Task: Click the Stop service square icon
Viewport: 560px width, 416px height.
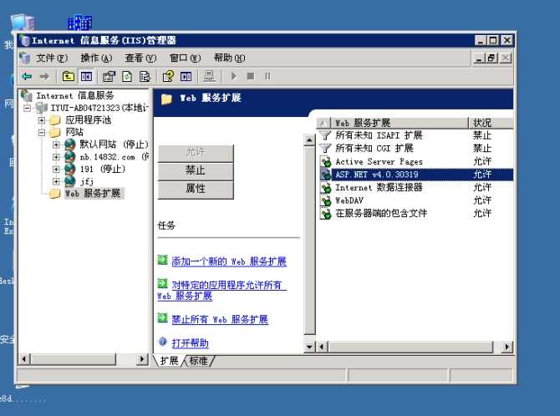Action: click(251, 76)
